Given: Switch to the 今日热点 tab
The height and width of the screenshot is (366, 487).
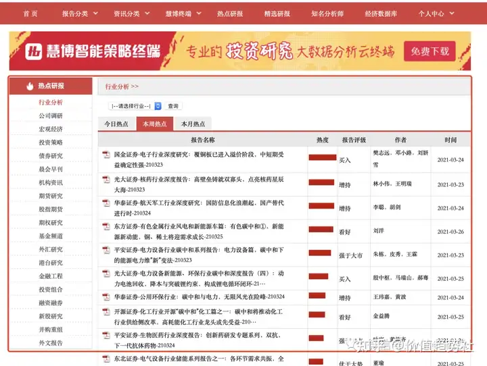Looking at the screenshot, I should [116, 124].
